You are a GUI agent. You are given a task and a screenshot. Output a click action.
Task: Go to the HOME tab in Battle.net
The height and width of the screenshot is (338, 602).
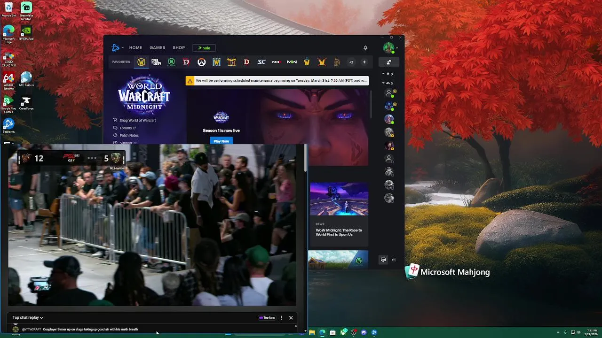coord(135,48)
